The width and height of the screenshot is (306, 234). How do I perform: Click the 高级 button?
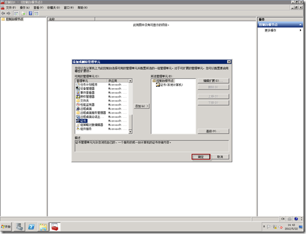(x=213, y=131)
